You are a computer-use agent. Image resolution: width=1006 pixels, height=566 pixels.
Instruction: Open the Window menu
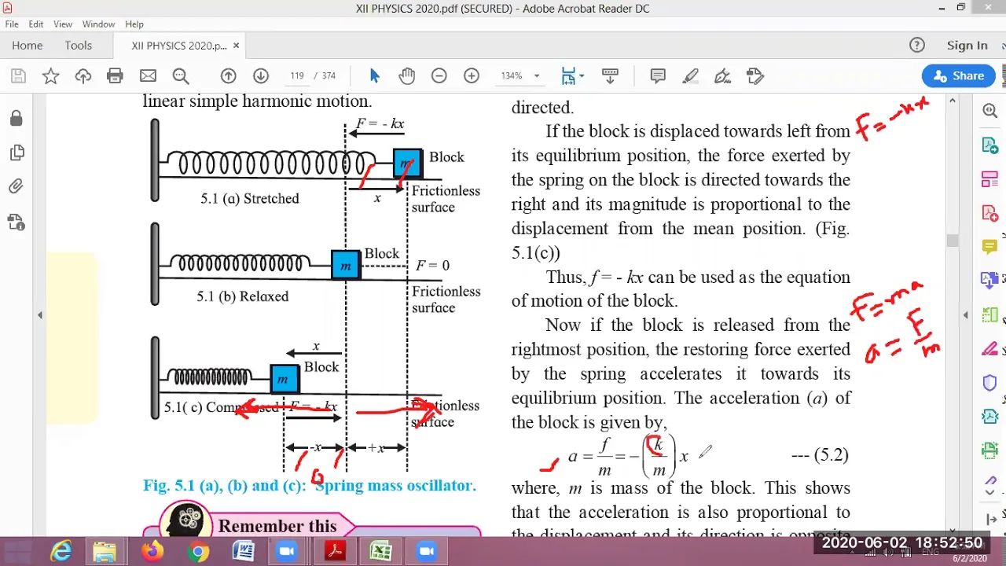click(x=98, y=24)
